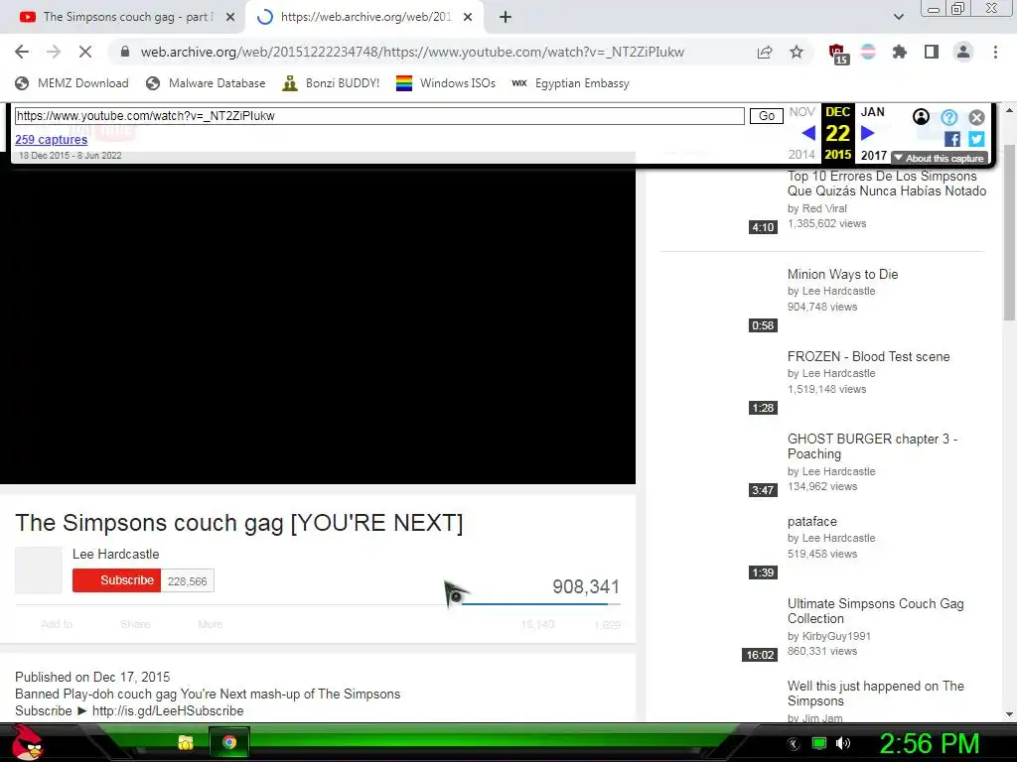Viewport: 1017px width, 762px height.
Task: Toggle the browser side panel
Action: 932,52
